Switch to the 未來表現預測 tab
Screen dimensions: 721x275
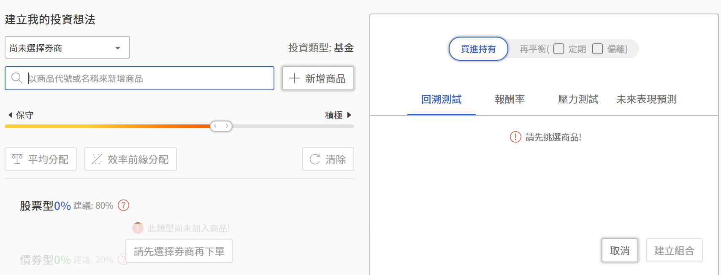tap(646, 100)
